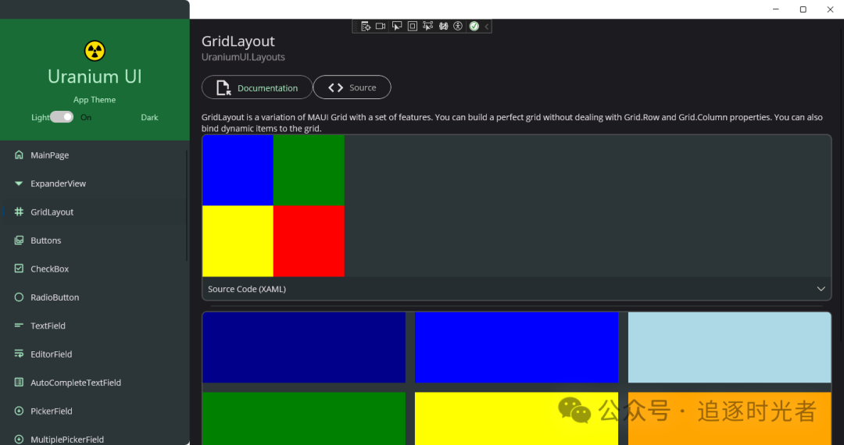Click the Source Code (XAML) label
Image resolution: width=844 pixels, height=445 pixels.
coord(246,289)
